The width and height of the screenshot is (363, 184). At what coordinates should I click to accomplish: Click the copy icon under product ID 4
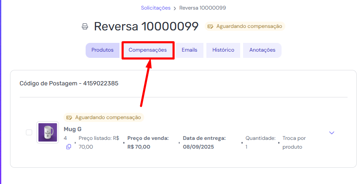click(x=69, y=147)
